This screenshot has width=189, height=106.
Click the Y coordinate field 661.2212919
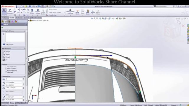pos(14,85)
